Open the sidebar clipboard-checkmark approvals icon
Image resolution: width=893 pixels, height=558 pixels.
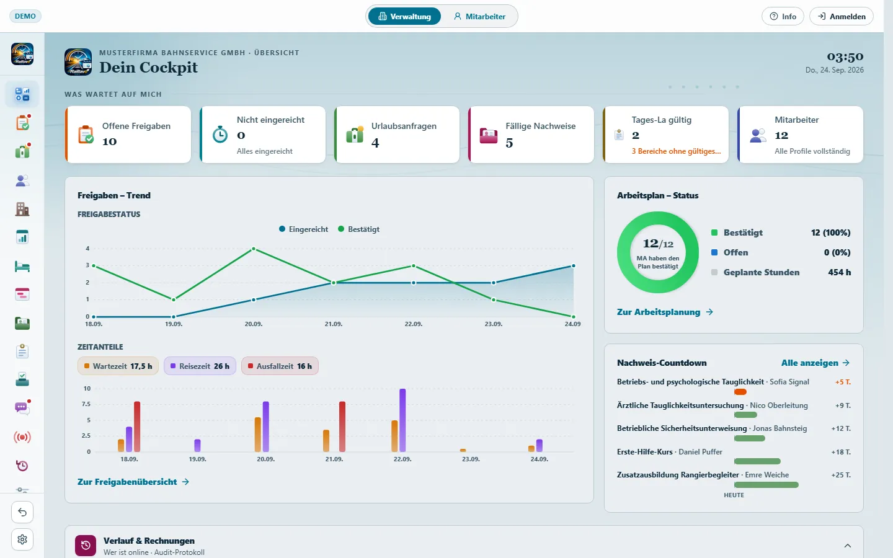pos(22,123)
